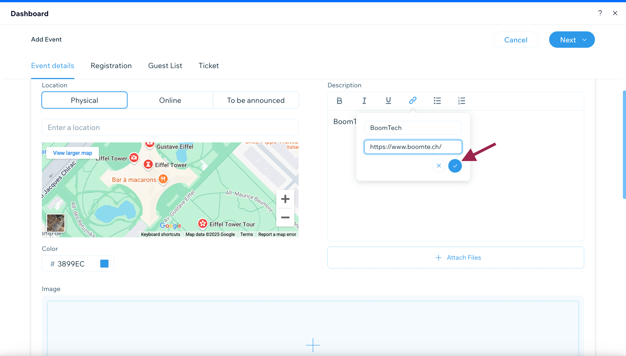Open the help question mark icon
626x356 pixels.
[x=600, y=13]
